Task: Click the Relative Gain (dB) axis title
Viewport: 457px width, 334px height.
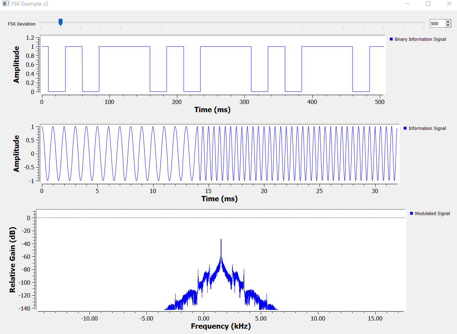Action: point(13,259)
